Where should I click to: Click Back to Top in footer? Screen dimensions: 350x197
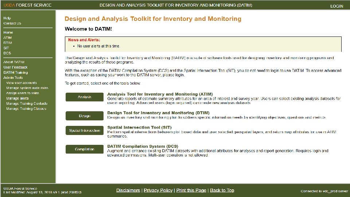click(x=222, y=190)
